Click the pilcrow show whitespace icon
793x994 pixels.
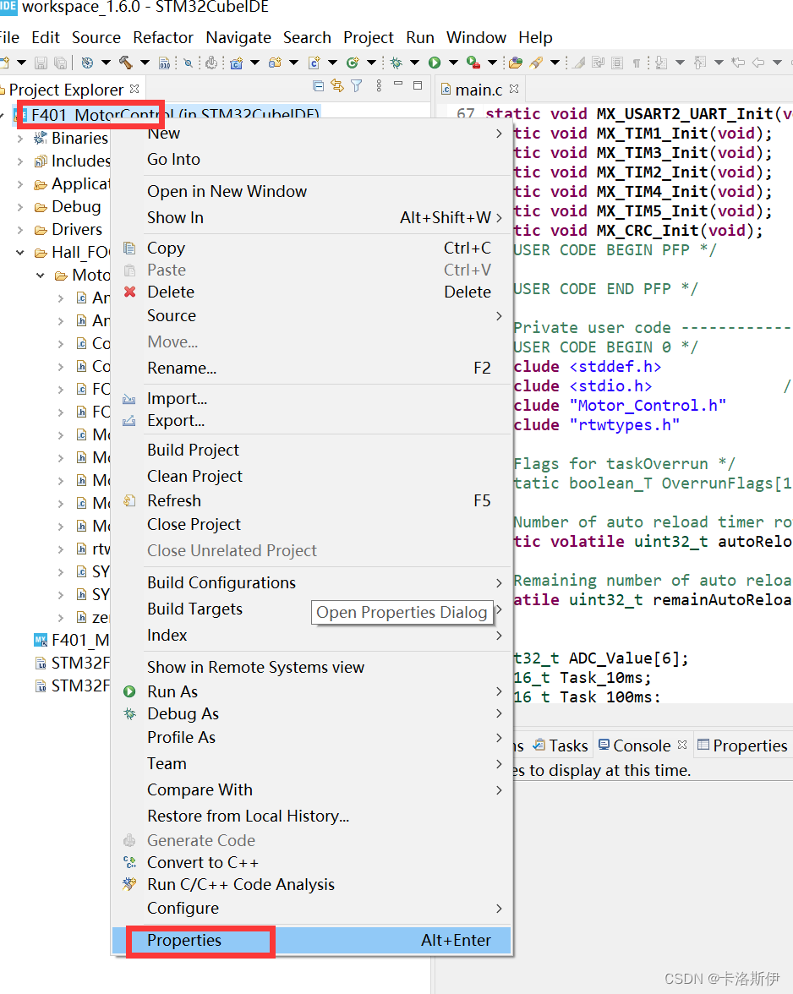point(637,63)
